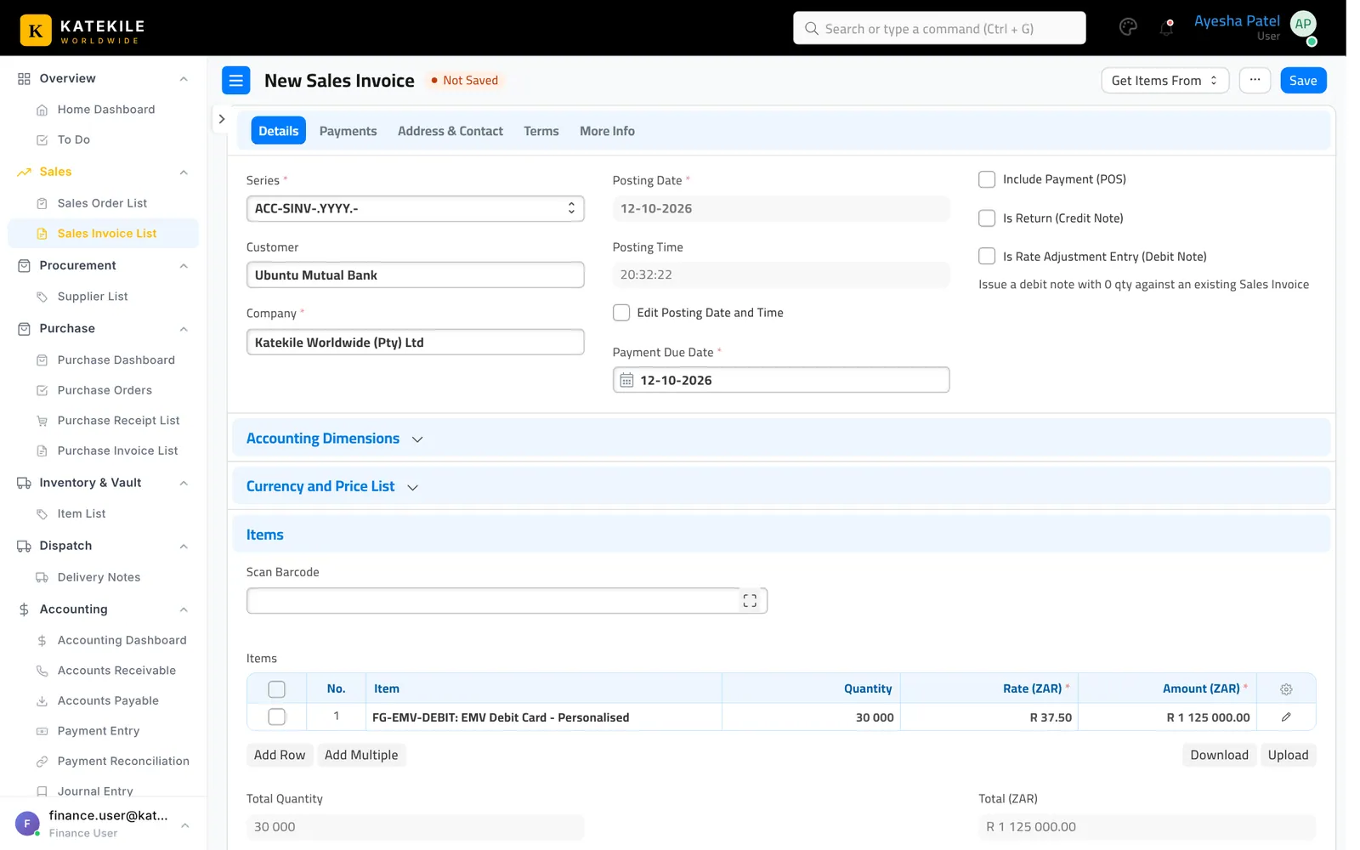This screenshot has width=1360, height=850.
Task: Click Add Multiple button
Action: click(361, 755)
